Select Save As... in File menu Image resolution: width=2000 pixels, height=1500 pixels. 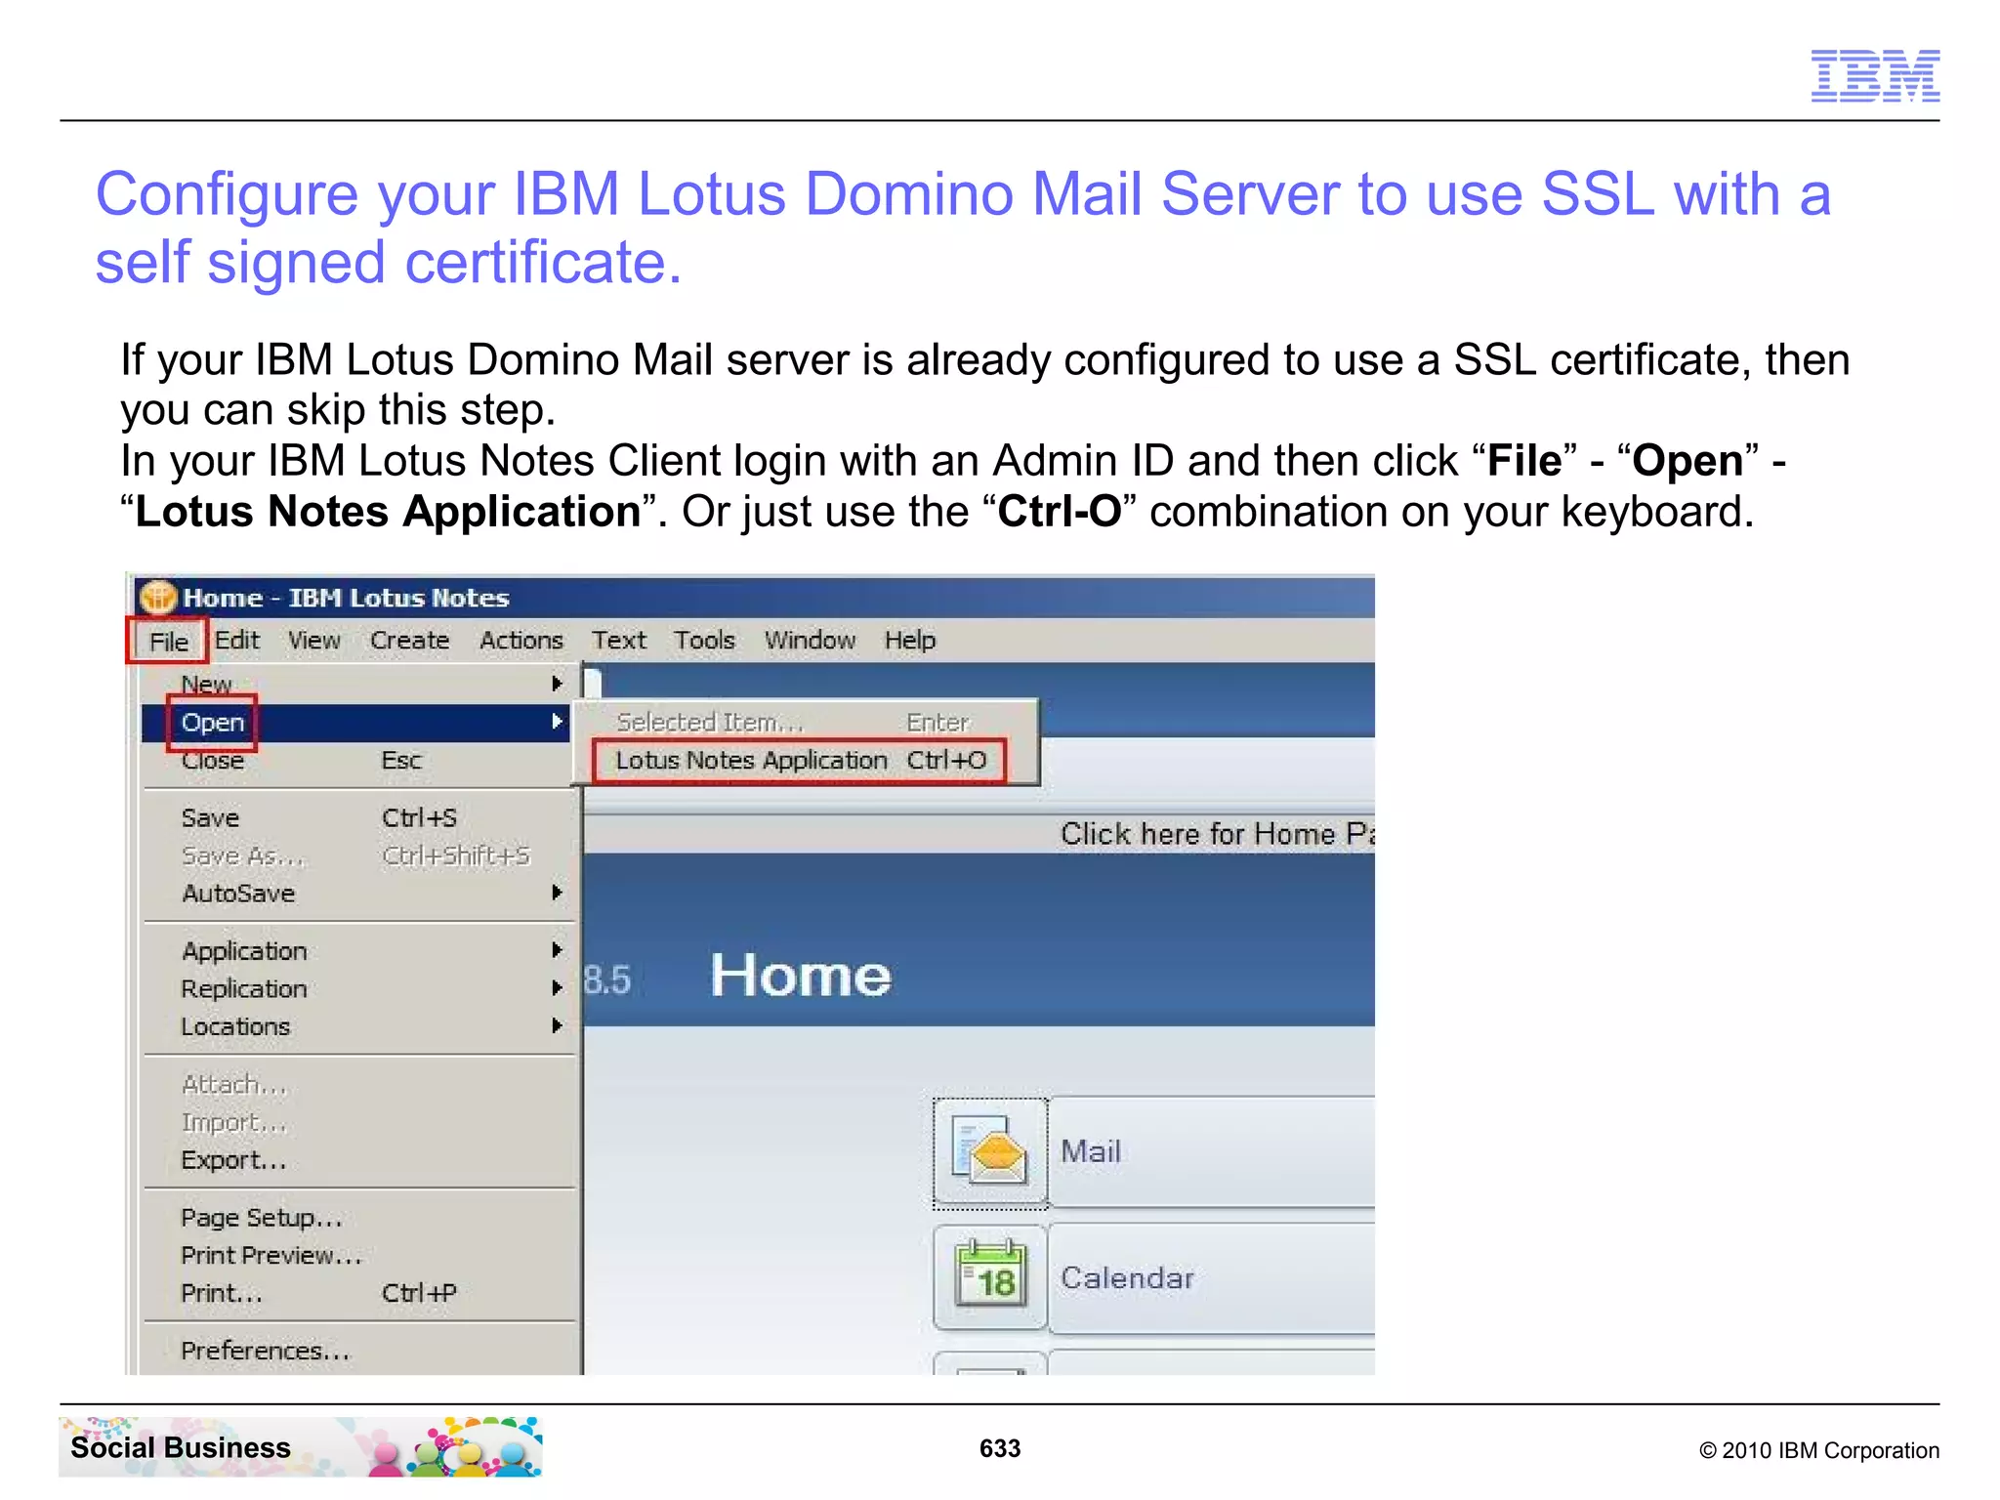click(356, 855)
